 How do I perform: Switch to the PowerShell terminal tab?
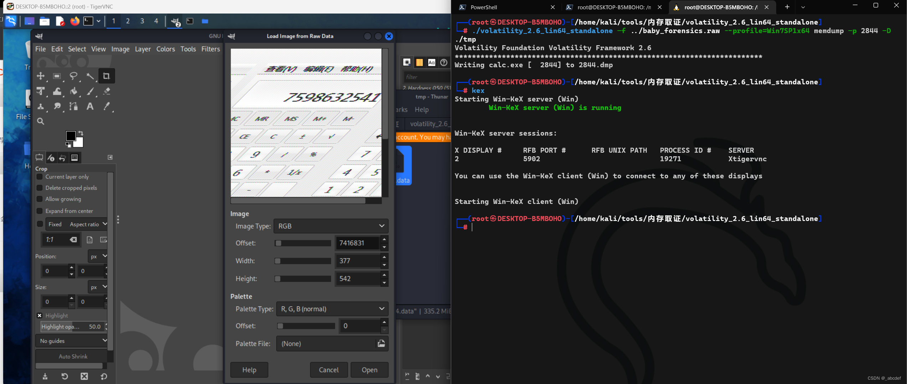point(506,7)
